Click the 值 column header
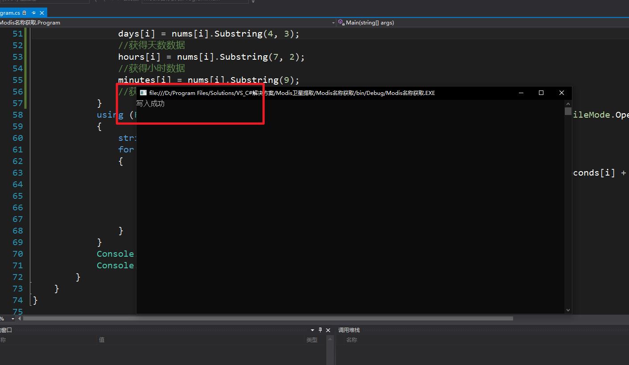Image resolution: width=629 pixels, height=365 pixels. (x=102, y=340)
